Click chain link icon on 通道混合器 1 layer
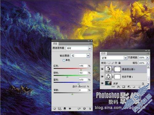Screen dimensions: 154x115 pyautogui.click(x=113, y=69)
